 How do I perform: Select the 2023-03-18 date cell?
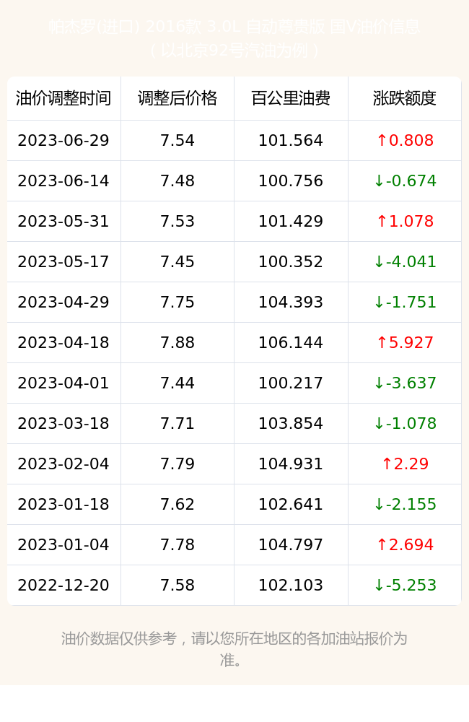pyautogui.click(x=63, y=424)
